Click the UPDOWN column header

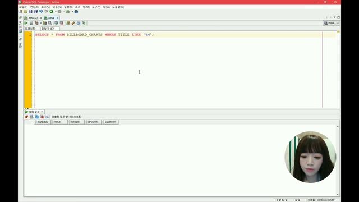[x=93, y=122]
